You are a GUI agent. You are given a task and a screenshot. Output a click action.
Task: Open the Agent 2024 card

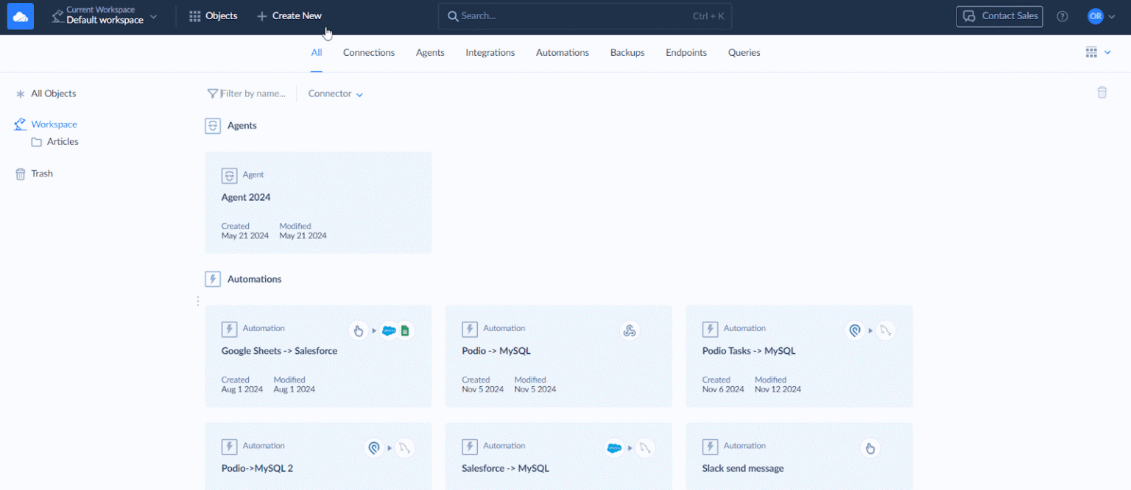[x=318, y=202]
